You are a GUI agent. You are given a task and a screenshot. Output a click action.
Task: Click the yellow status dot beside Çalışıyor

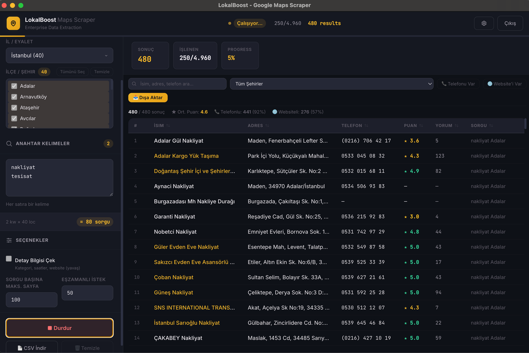230,23
